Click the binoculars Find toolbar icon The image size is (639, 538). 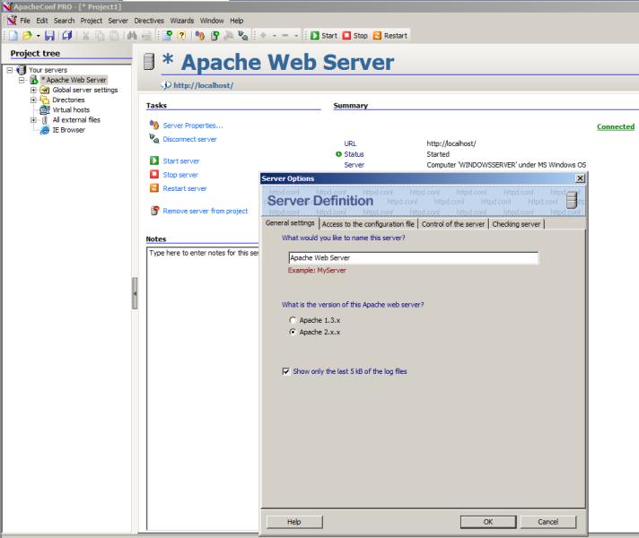[132, 36]
